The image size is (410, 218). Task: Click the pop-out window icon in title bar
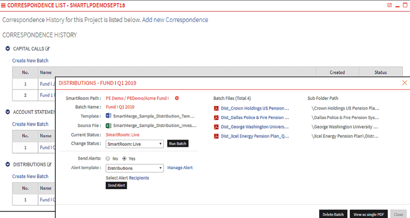coord(389,5)
